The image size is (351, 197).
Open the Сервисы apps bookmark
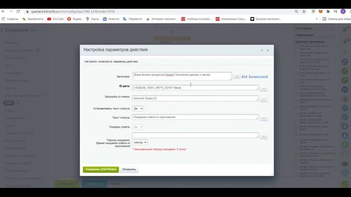coord(10,19)
